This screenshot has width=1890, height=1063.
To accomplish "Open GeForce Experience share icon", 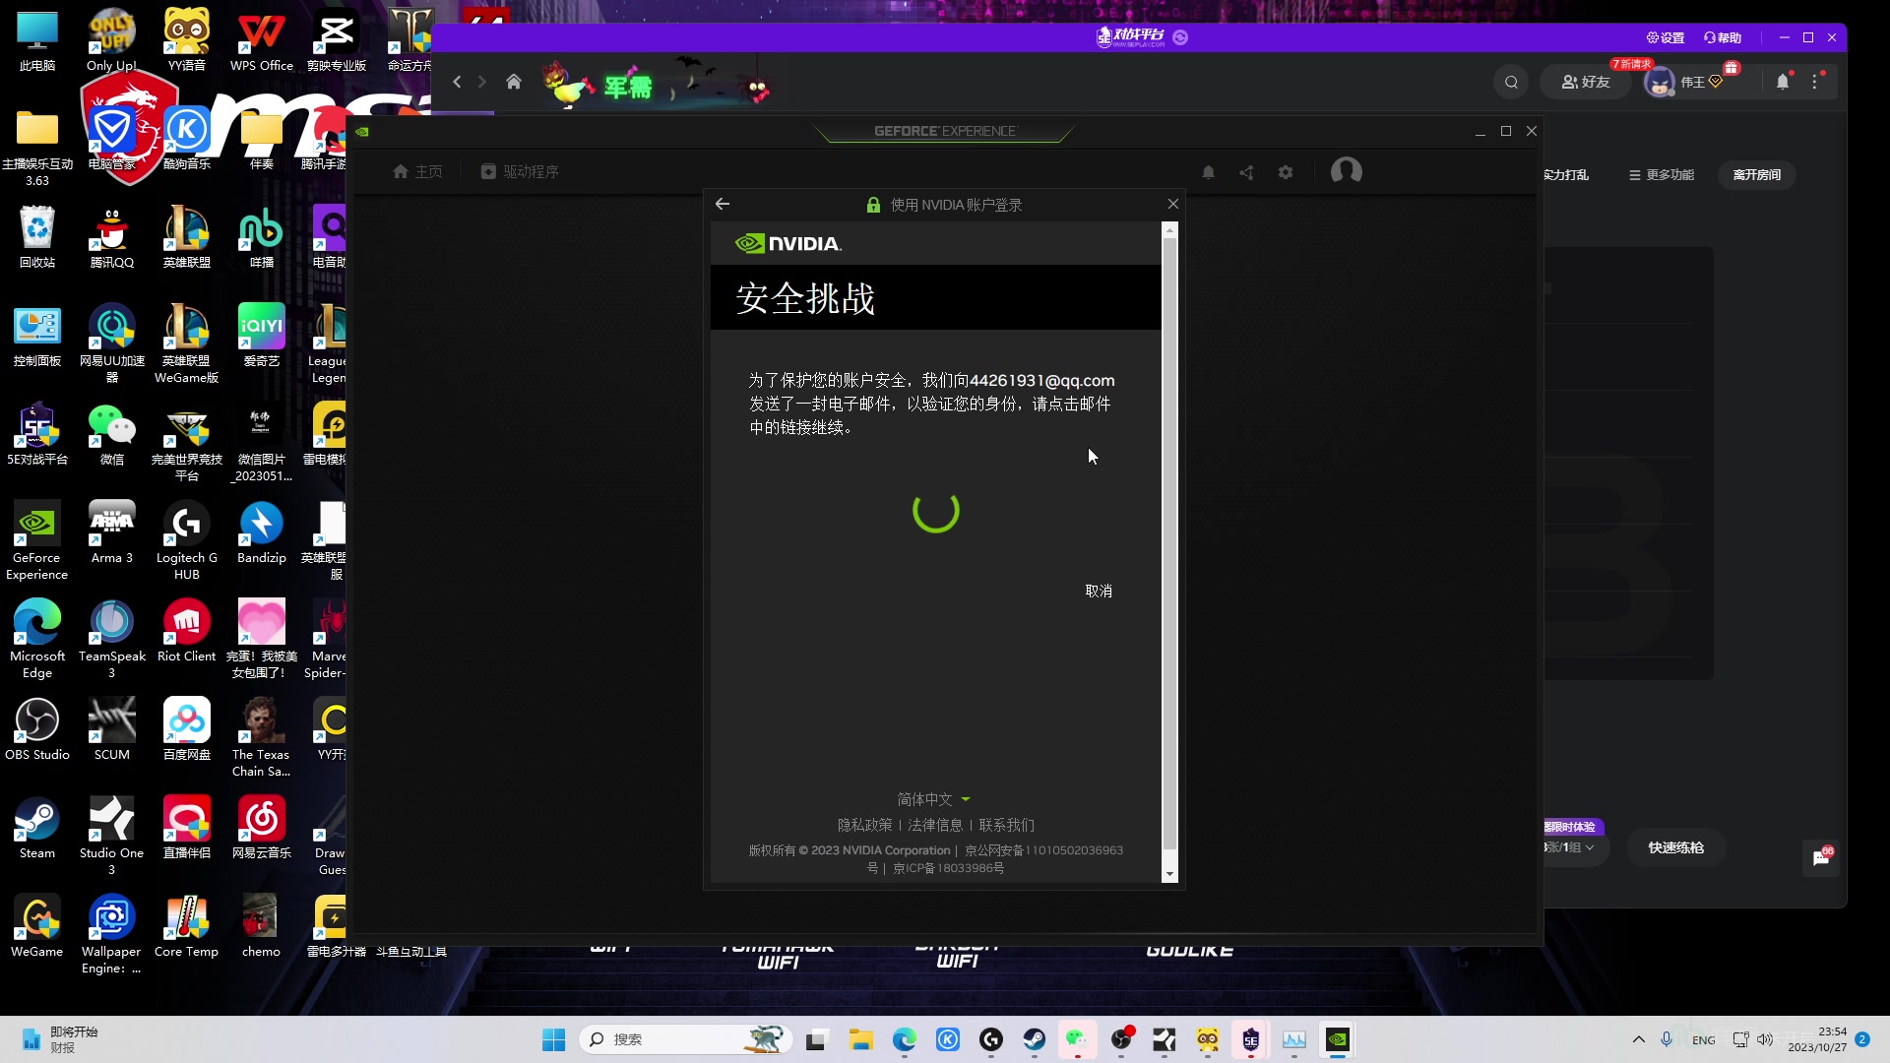I will [x=1246, y=172].
